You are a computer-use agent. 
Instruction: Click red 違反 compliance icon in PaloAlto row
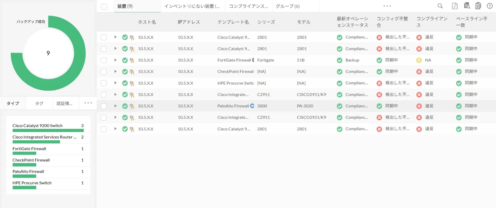[419, 106]
